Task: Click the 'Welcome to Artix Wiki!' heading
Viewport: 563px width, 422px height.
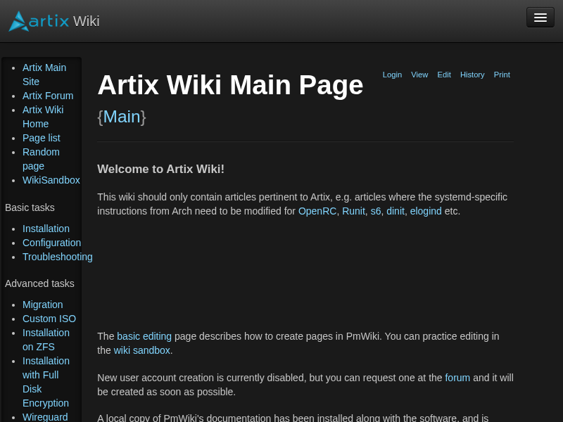Action: point(161,169)
